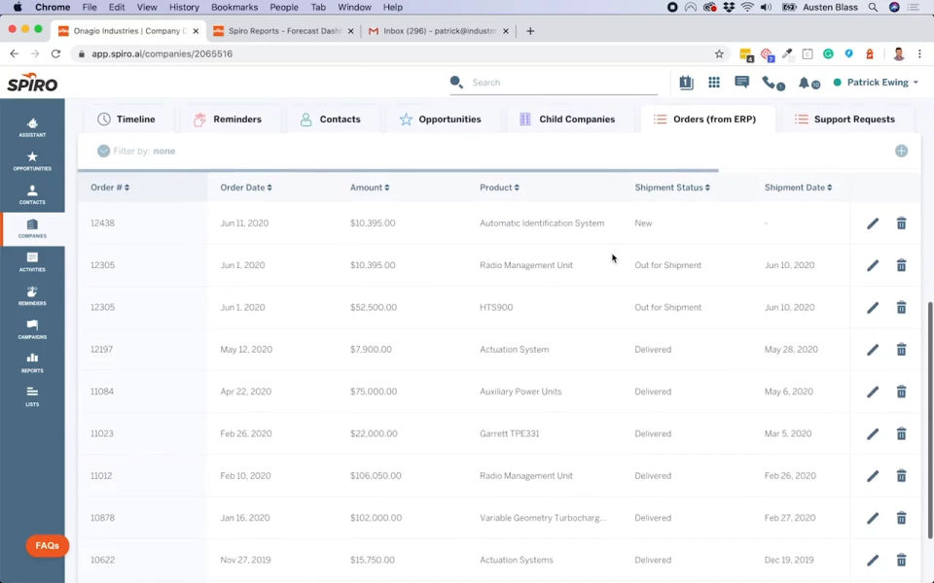Edit order 12197 Actuation System
The height and width of the screenshot is (583, 934).
click(x=873, y=350)
